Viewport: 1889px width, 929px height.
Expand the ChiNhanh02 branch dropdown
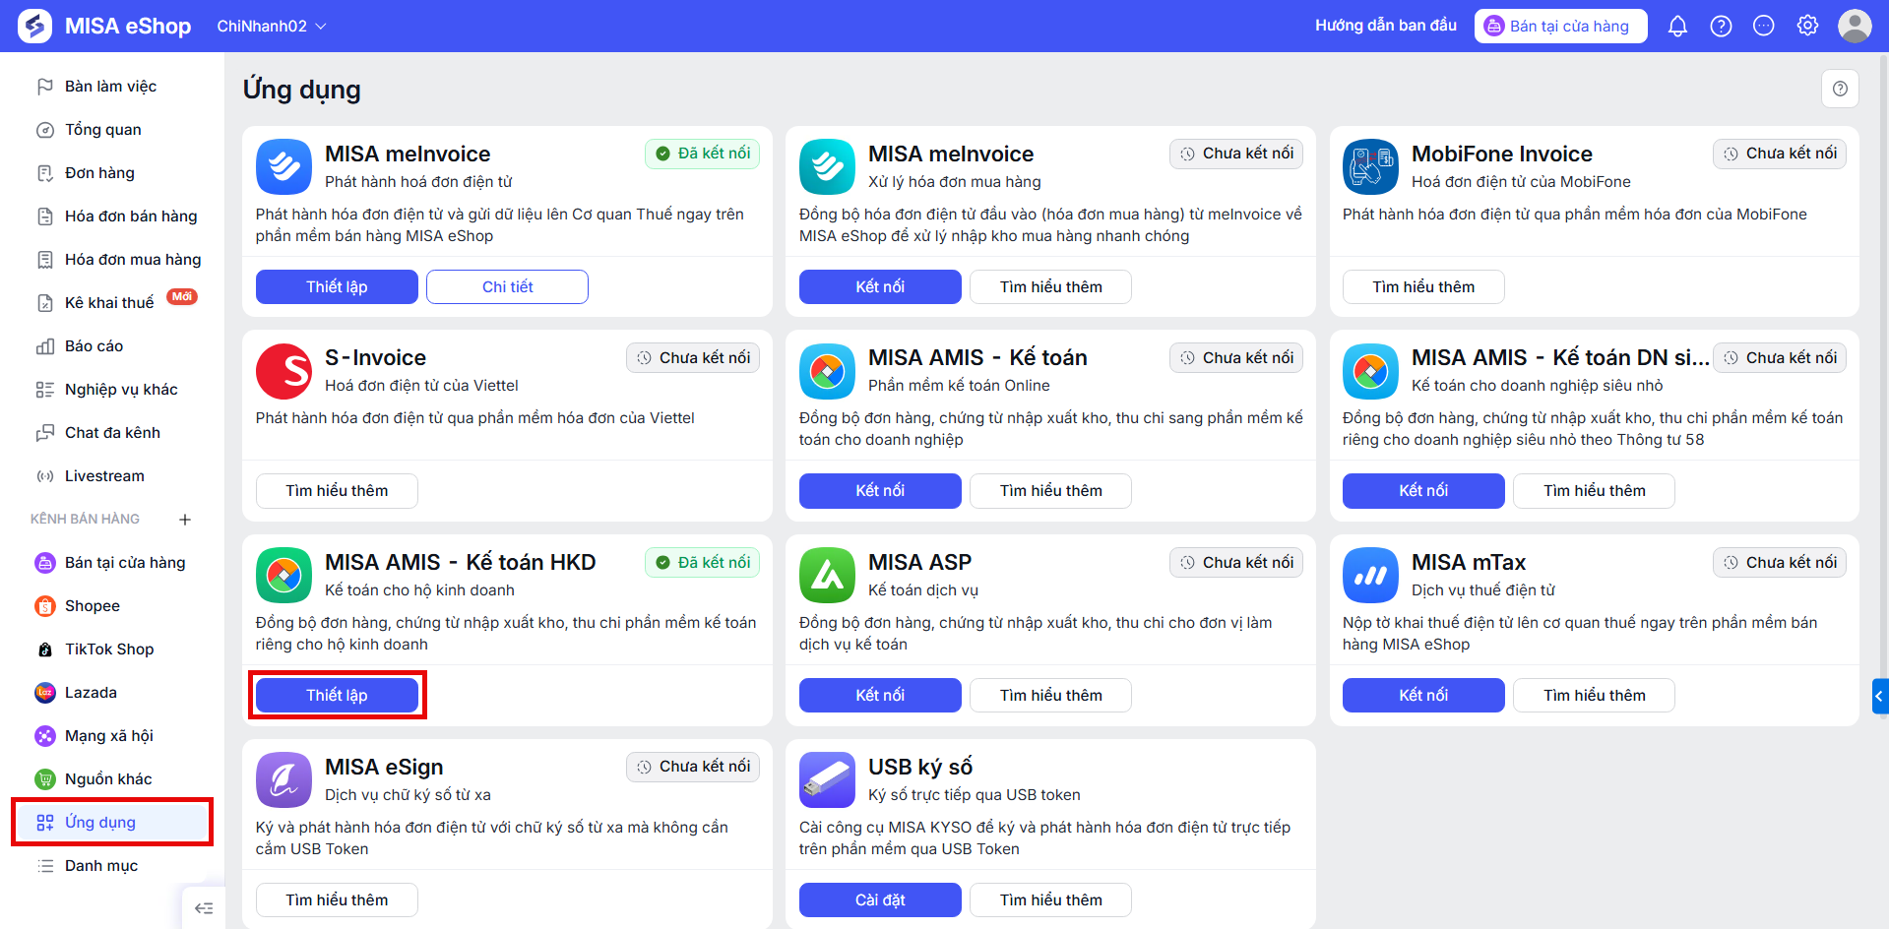[x=272, y=26]
